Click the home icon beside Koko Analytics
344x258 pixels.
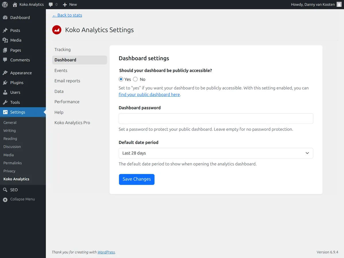(15, 5)
